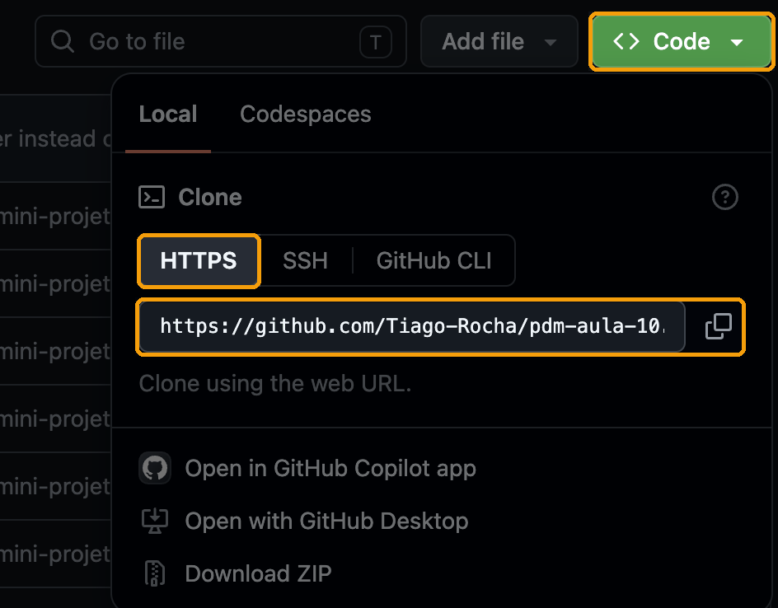Image resolution: width=778 pixels, height=608 pixels.
Task: Click the GitHub Desktop download icon
Action: click(155, 521)
